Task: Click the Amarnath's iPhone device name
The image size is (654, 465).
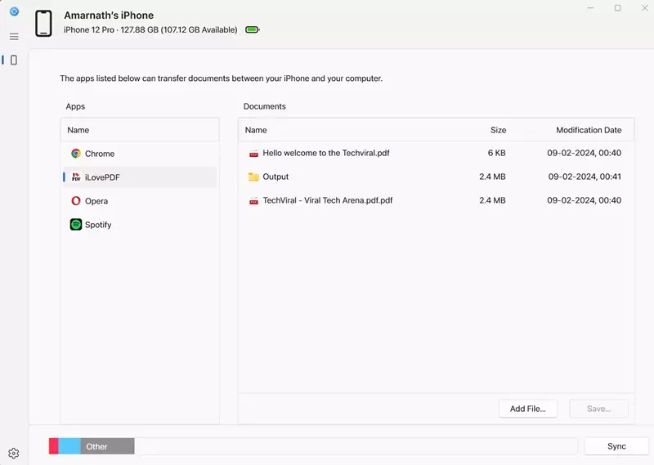Action: point(109,16)
